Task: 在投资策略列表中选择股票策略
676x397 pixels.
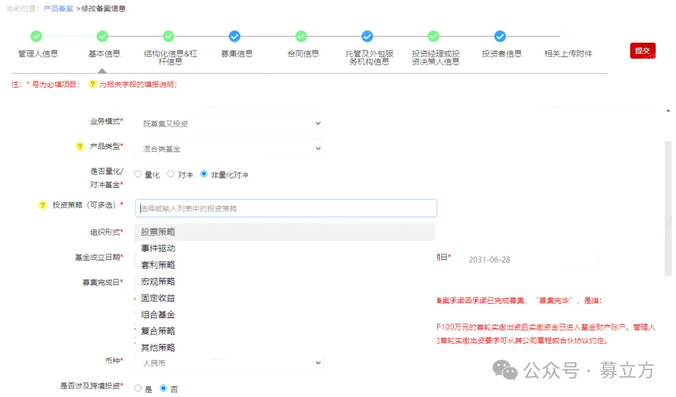Action: 159,232
